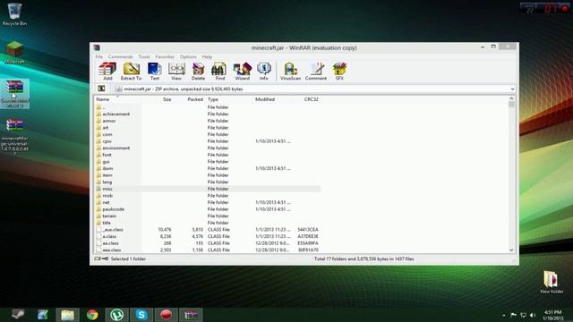
Task: Click the WinRAR taskbar icon
Action: [x=191, y=314]
